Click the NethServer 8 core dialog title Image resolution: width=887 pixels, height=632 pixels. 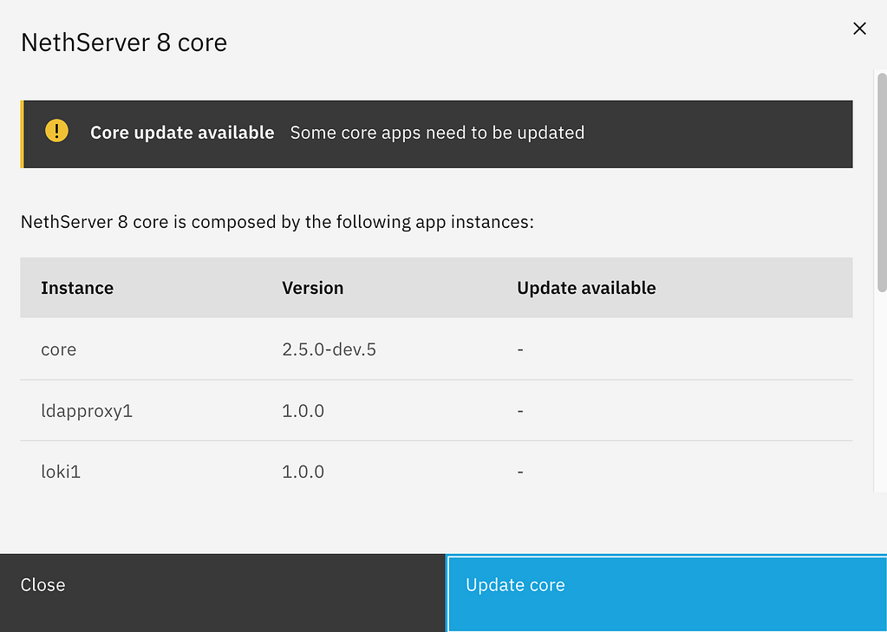coord(123,42)
